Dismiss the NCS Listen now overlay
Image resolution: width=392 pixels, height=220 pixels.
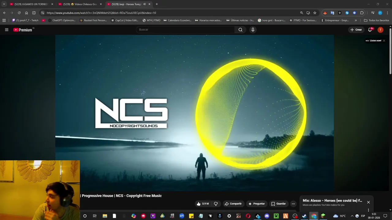coord(384,41)
